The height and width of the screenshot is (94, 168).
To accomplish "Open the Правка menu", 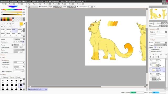I will (12, 4).
